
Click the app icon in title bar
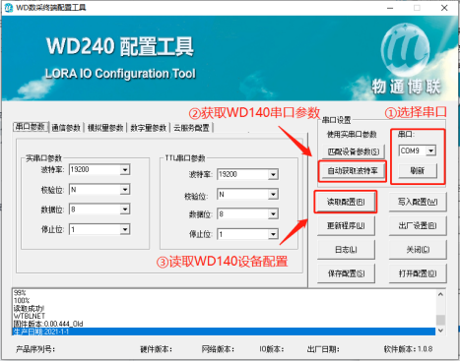(9, 7)
